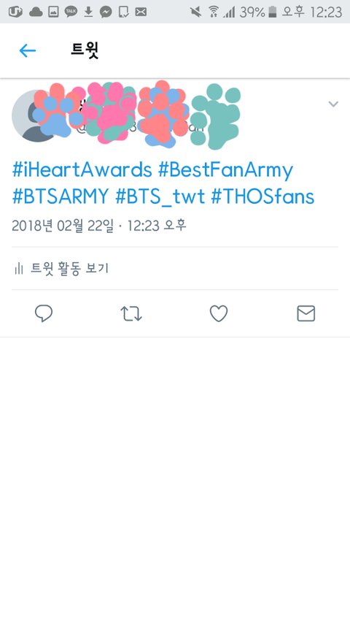Tap the mail notification icon
The width and height of the screenshot is (350, 623).
(x=141, y=12)
